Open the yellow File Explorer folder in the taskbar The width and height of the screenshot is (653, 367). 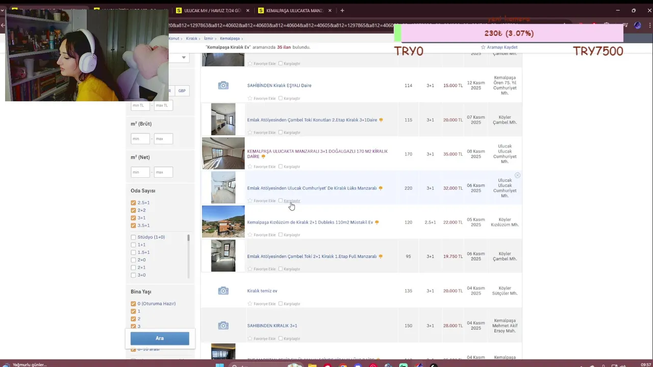click(312, 365)
